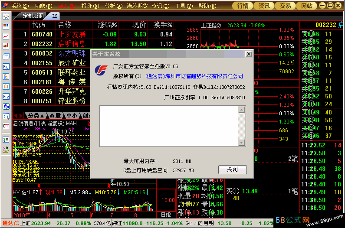Image resolution: width=345 pixels, height=228 pixels.
Task: Select stock row 粤传媒 002181
Action: [52, 82]
